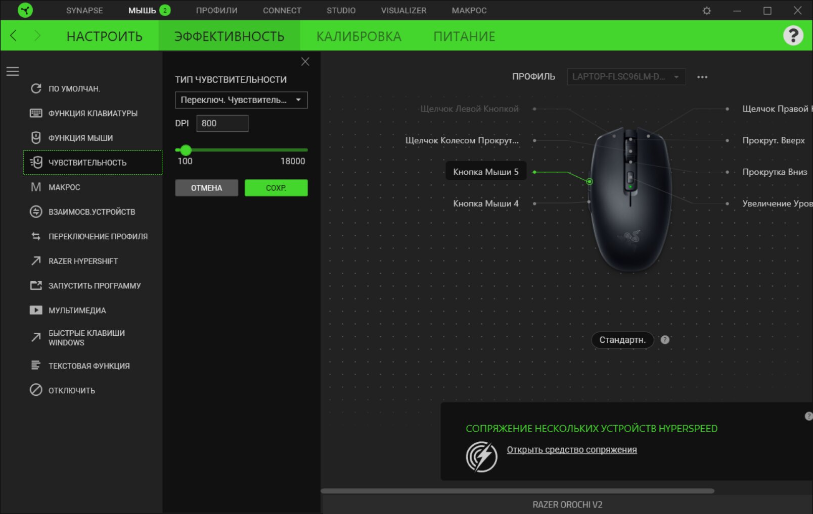Click the СОХР. save button

(276, 188)
